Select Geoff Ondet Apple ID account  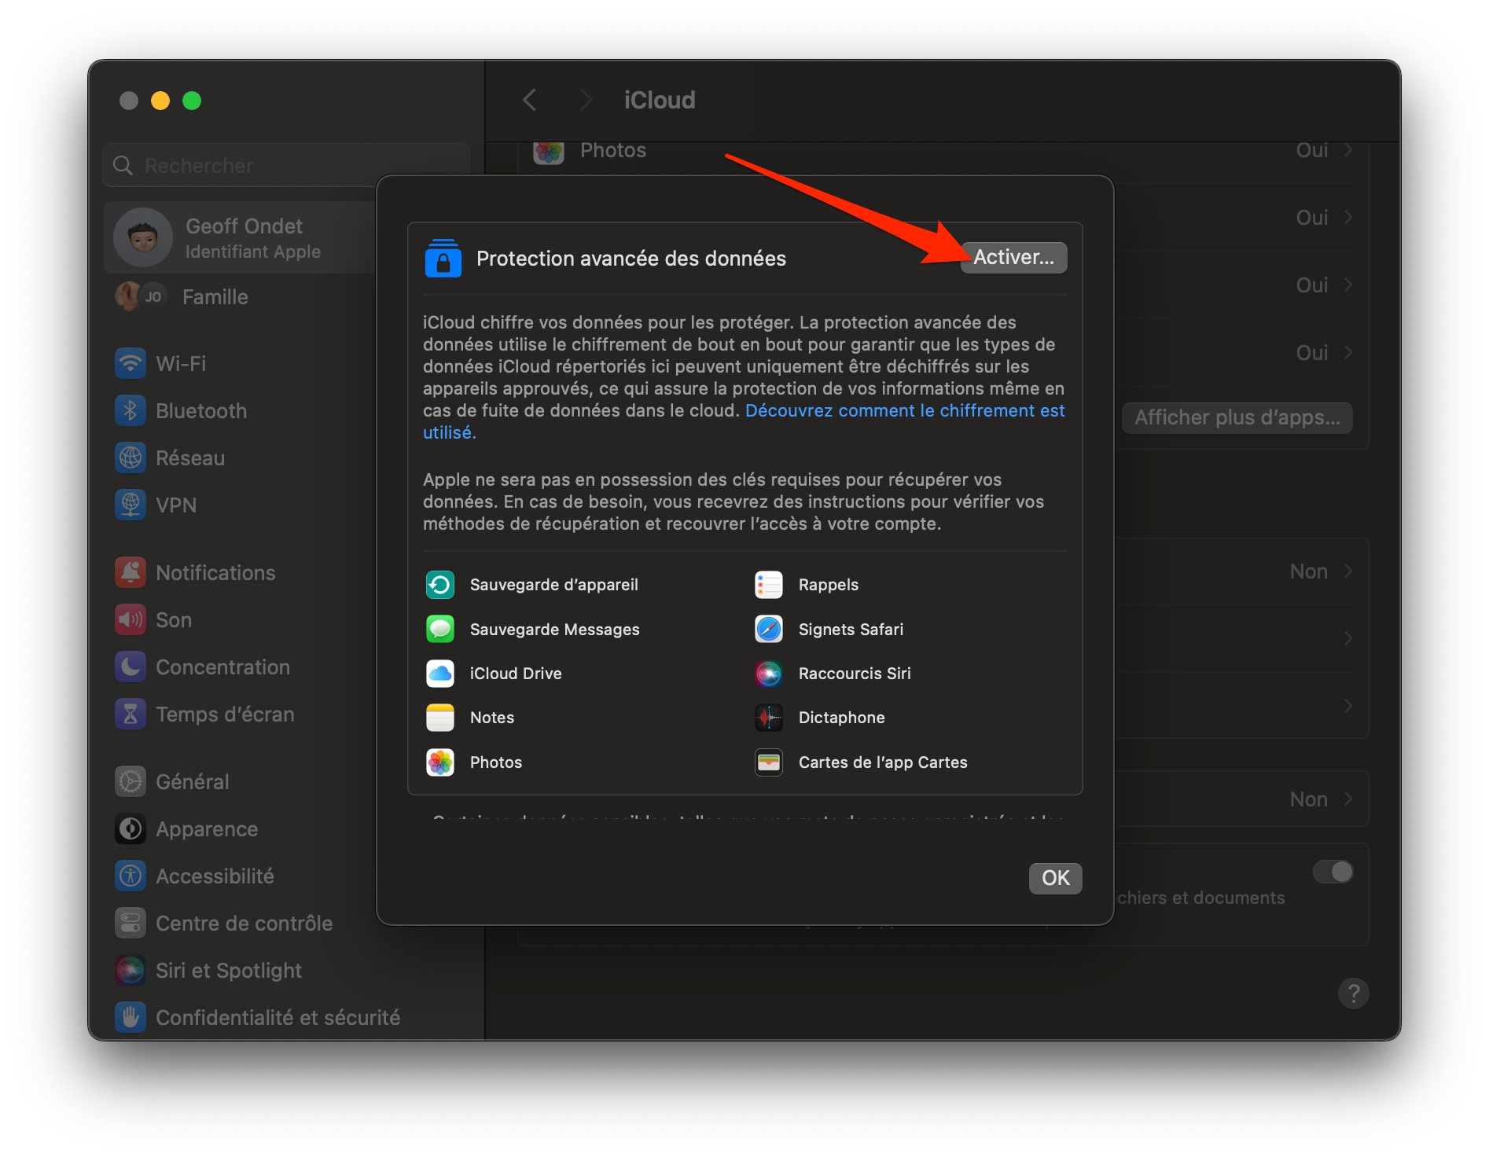(240, 237)
